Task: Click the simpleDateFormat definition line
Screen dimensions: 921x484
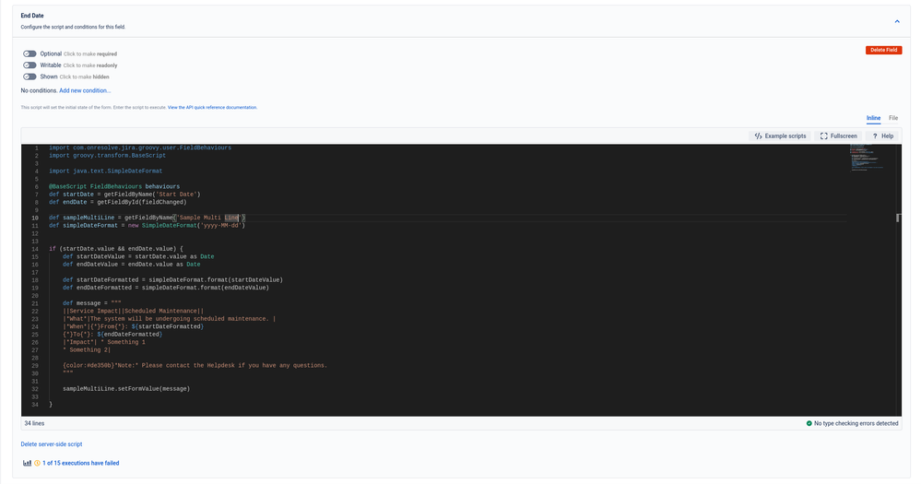Action: [147, 226]
